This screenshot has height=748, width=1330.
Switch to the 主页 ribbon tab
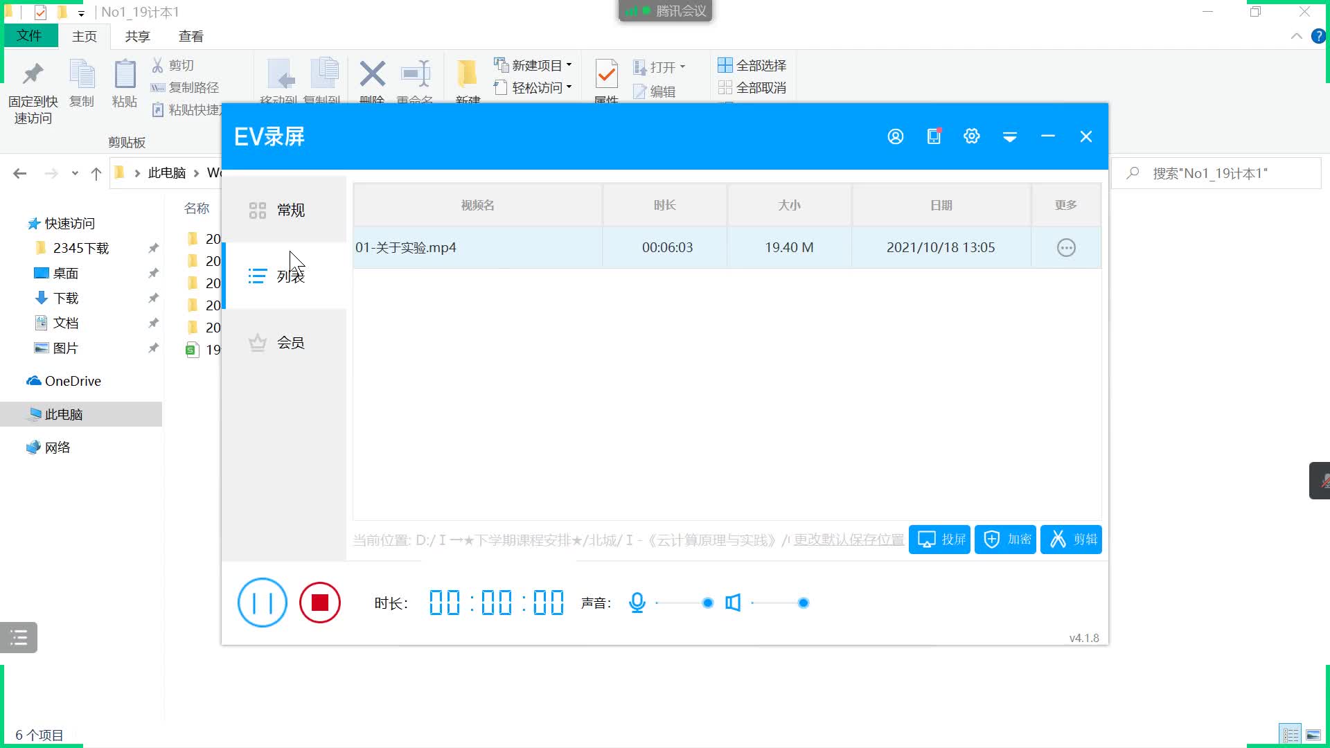(x=85, y=37)
